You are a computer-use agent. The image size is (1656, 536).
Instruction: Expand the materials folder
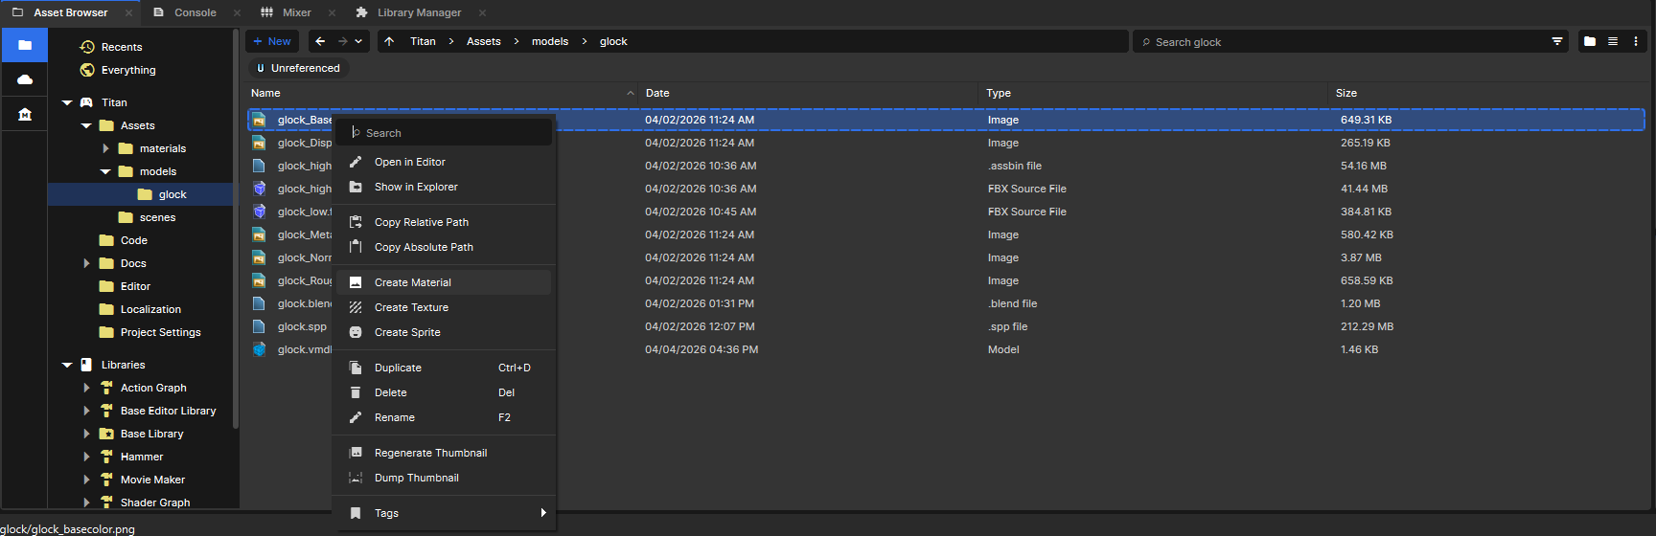tap(105, 148)
